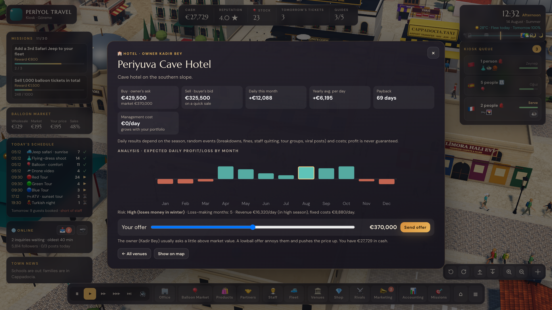Open the online camera post button
The width and height of the screenshot is (552, 310).
click(83, 230)
